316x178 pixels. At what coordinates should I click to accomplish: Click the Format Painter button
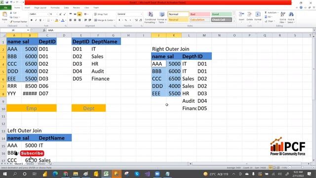(x=18, y=21)
